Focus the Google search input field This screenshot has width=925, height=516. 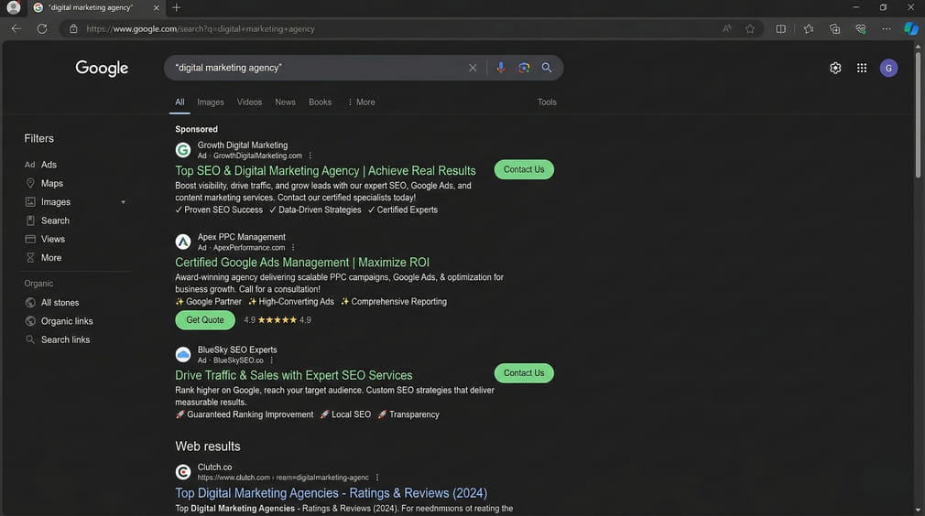click(319, 68)
